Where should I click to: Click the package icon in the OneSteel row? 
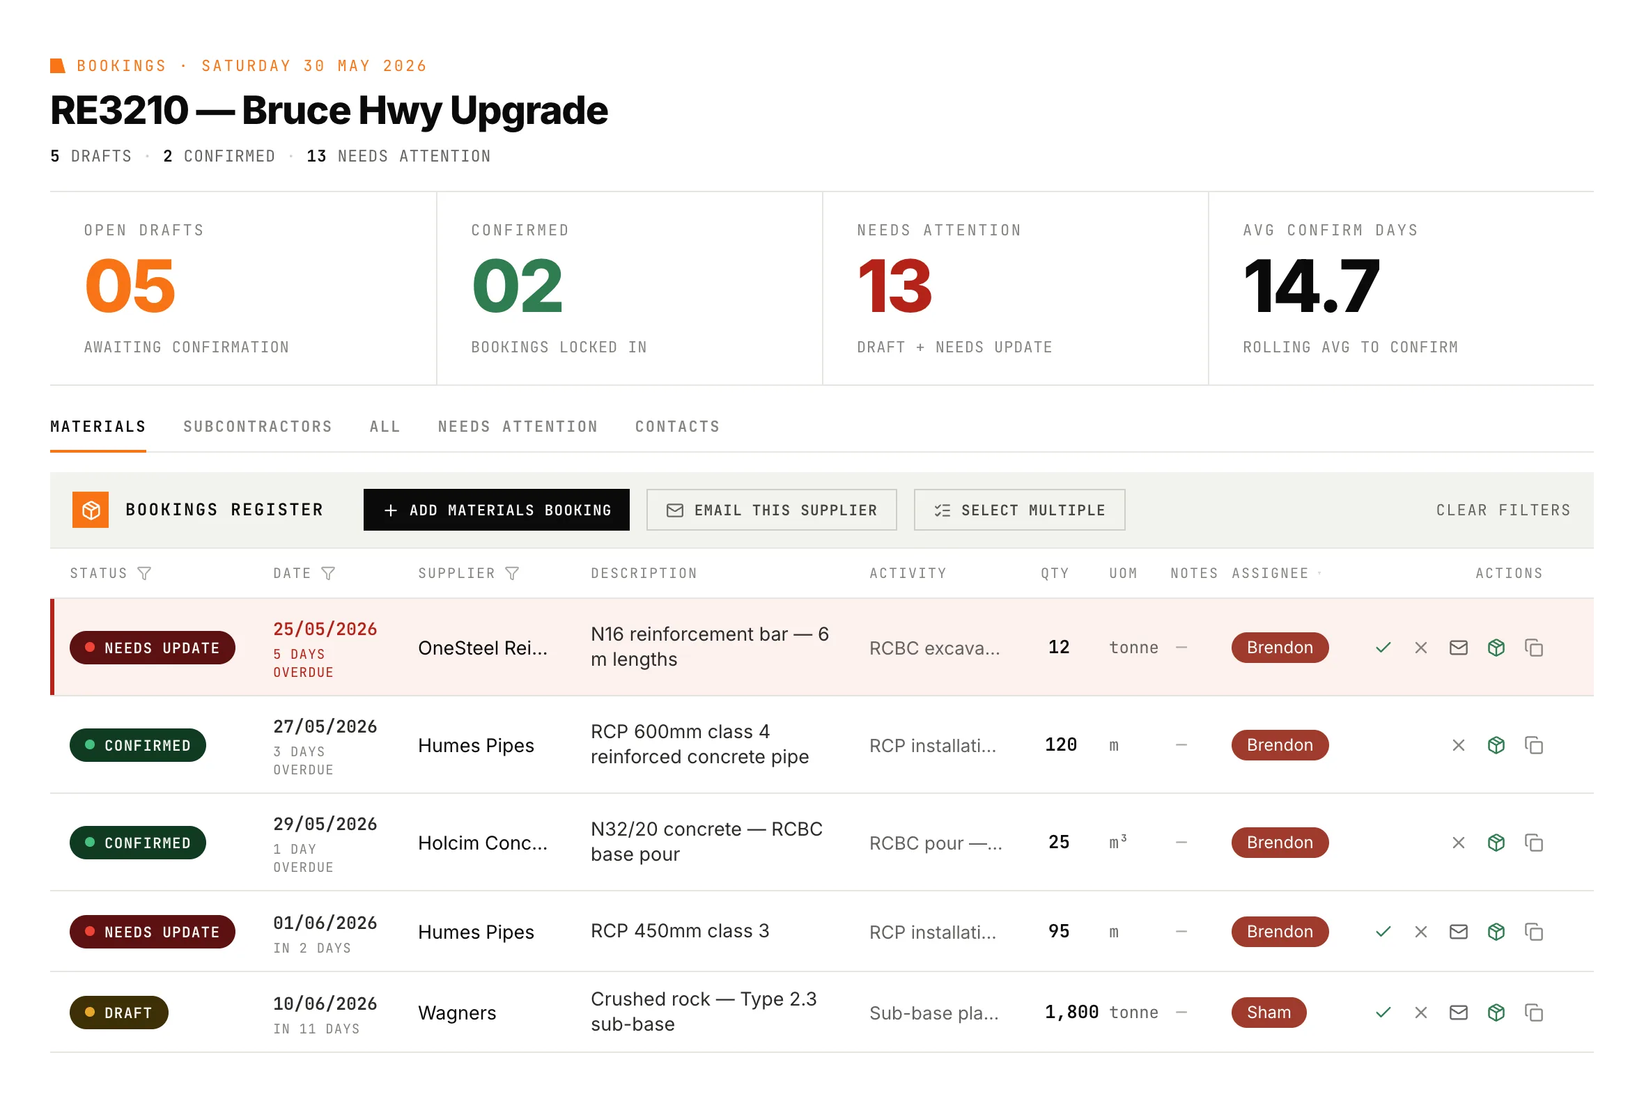click(1496, 648)
